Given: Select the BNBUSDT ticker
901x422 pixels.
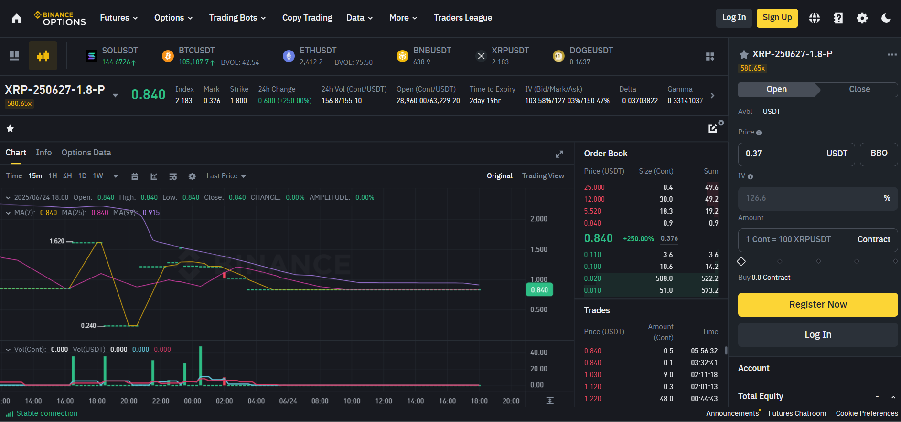Looking at the screenshot, I should coord(424,56).
